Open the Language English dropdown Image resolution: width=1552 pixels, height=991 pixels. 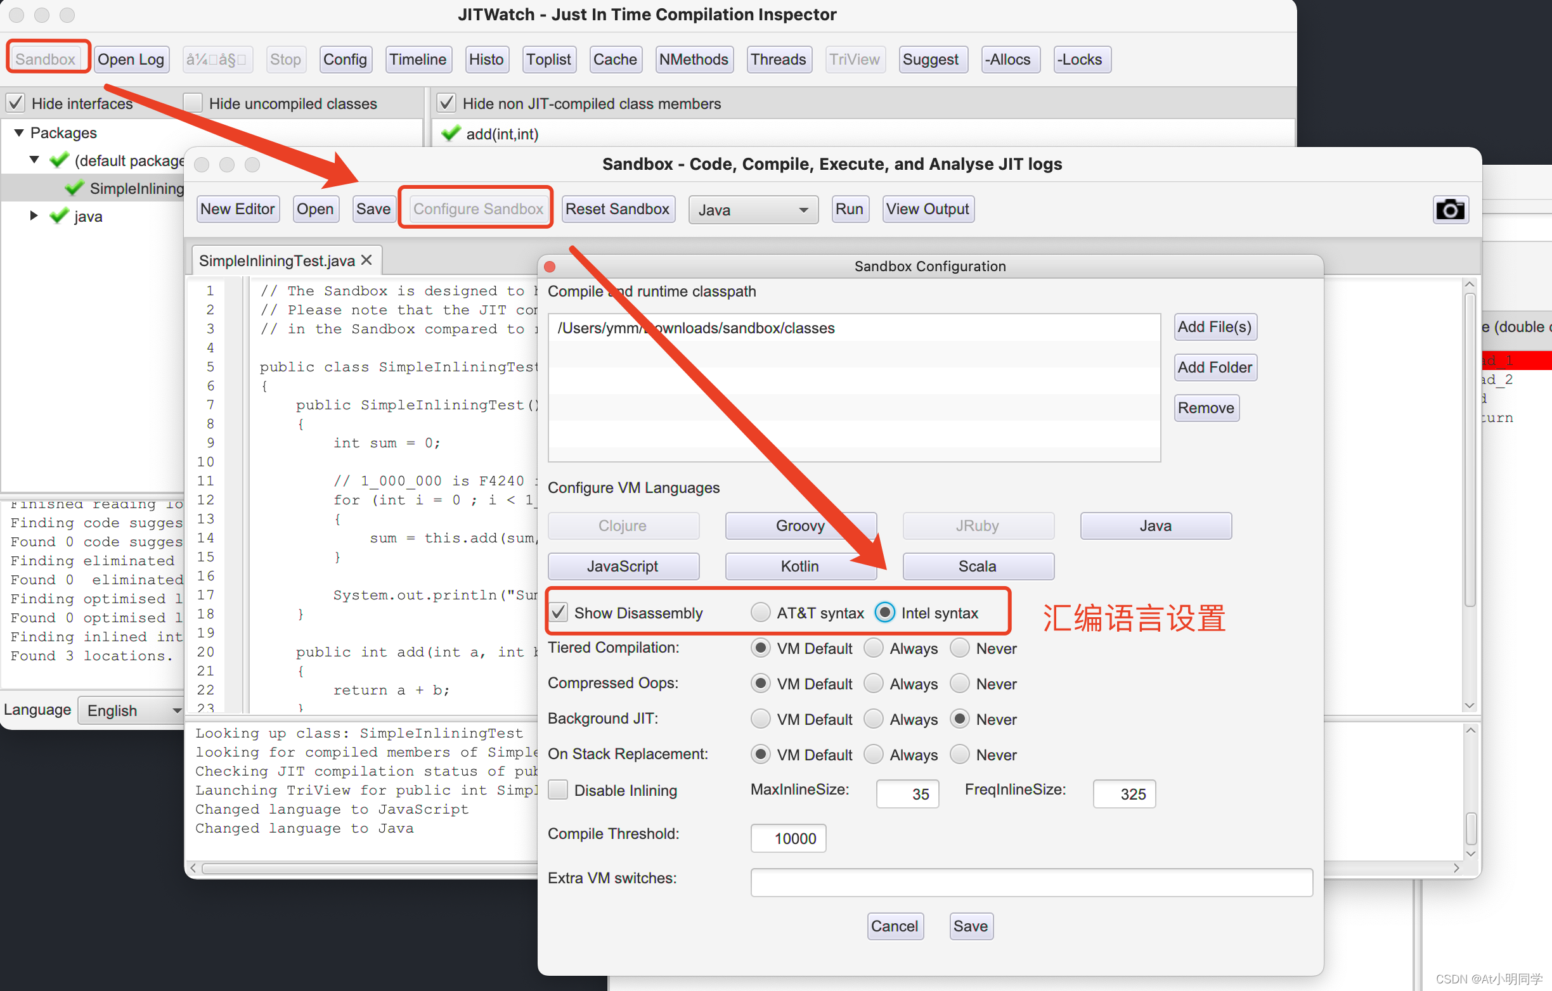131,710
